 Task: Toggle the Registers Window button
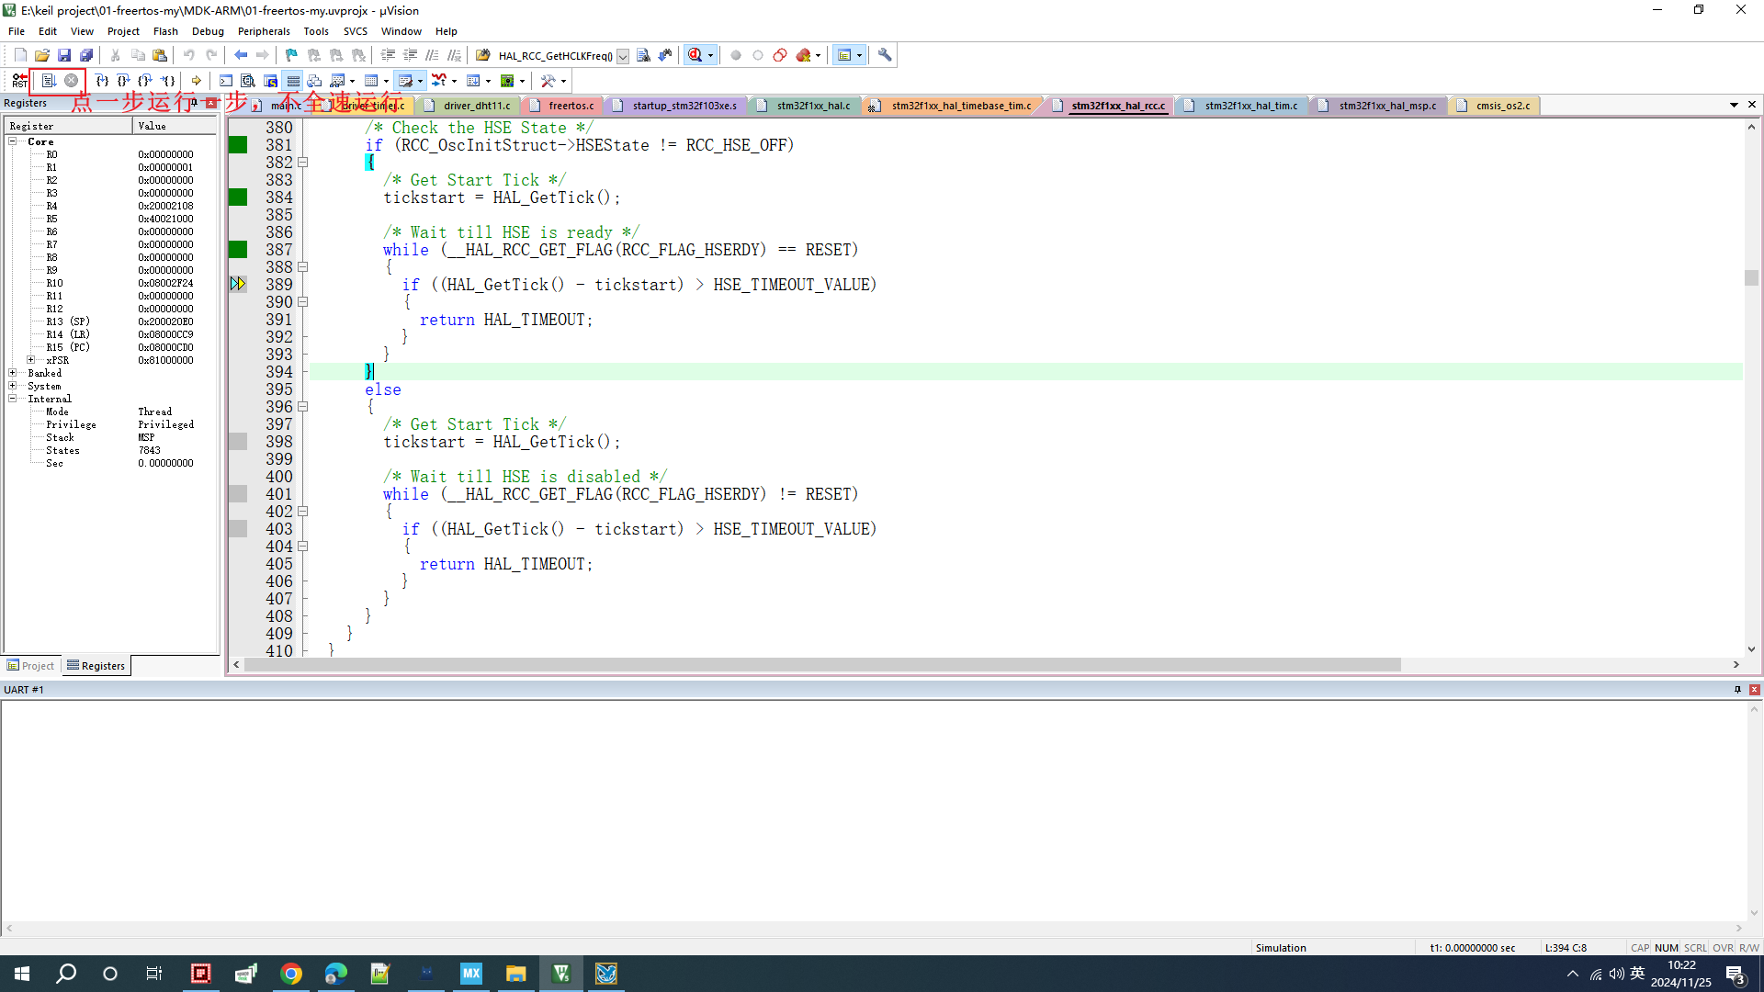293,81
